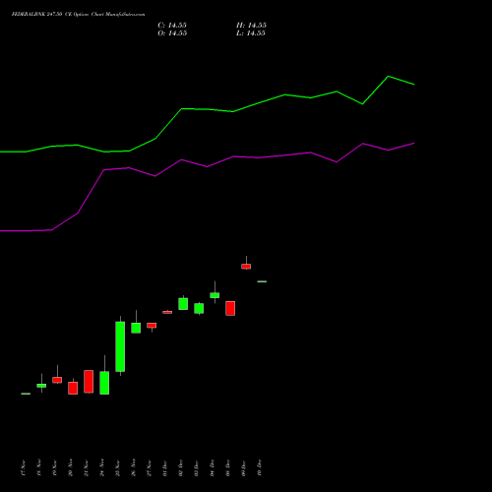Select the green candle for 24 Nov
The height and width of the screenshot is (492, 492).
pyautogui.click(x=104, y=383)
